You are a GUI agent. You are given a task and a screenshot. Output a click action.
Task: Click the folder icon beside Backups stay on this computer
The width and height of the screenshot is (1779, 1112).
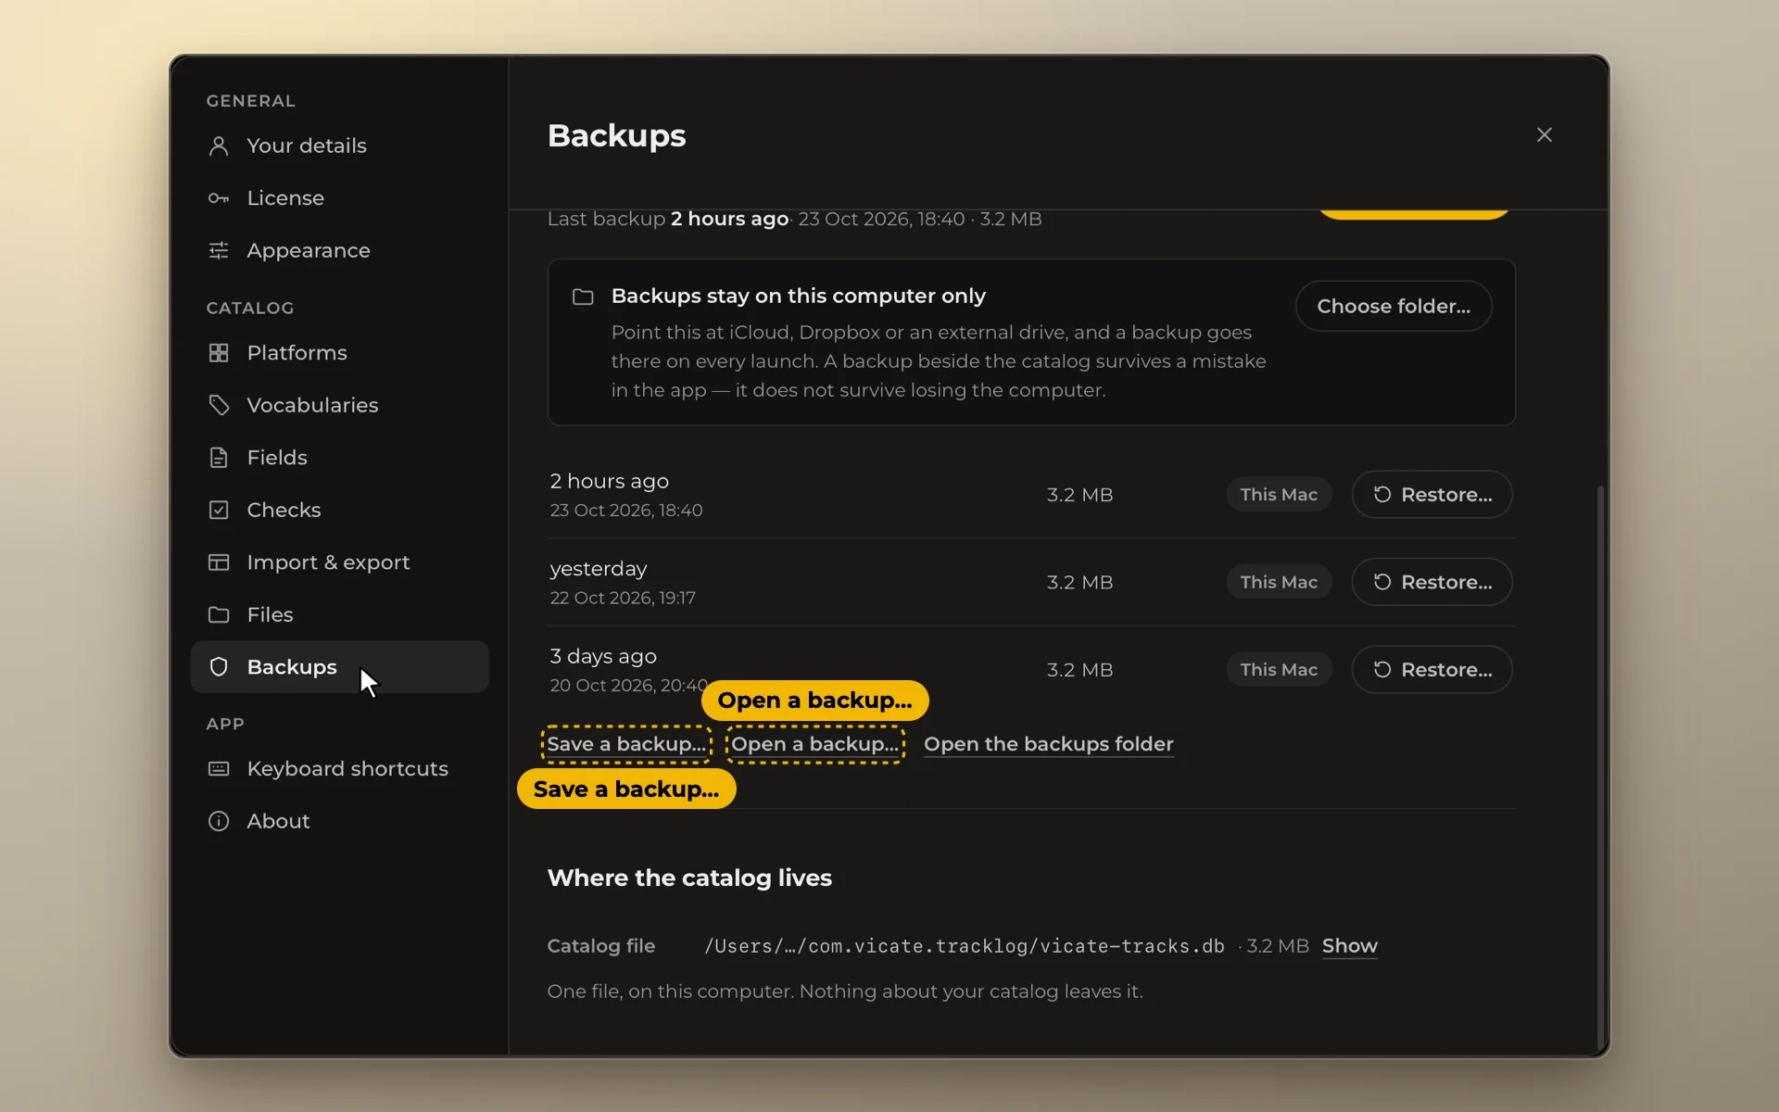point(583,297)
